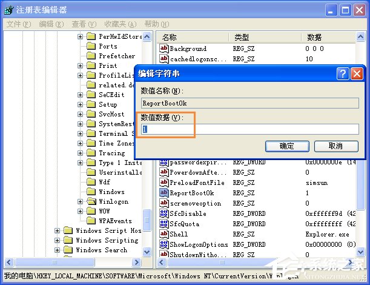Expand the Windows Search key
The height and width of the screenshot is (285, 370).
[x=57, y=250]
